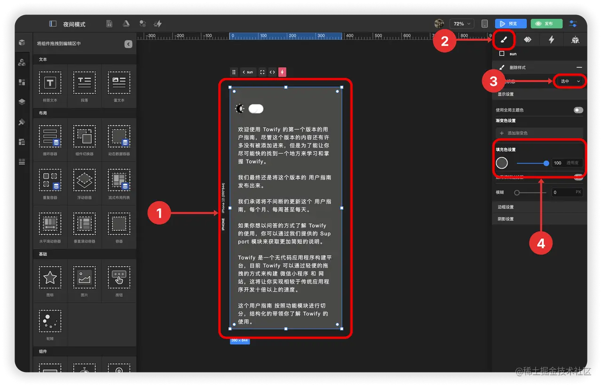Click the fullscreen frame icon on the selection toolbar
The width and height of the screenshot is (602, 387).
(262, 72)
